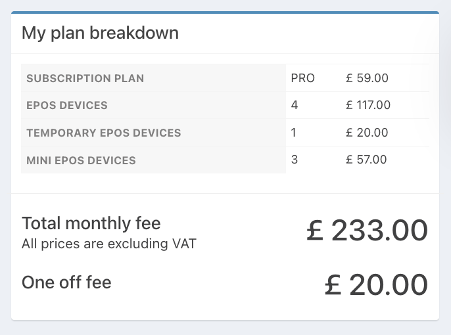Image resolution: width=451 pixels, height=335 pixels.
Task: Click the PRO plan value
Action: [x=302, y=78]
